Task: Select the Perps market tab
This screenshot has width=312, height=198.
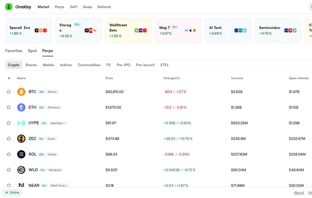Action: 48,51
